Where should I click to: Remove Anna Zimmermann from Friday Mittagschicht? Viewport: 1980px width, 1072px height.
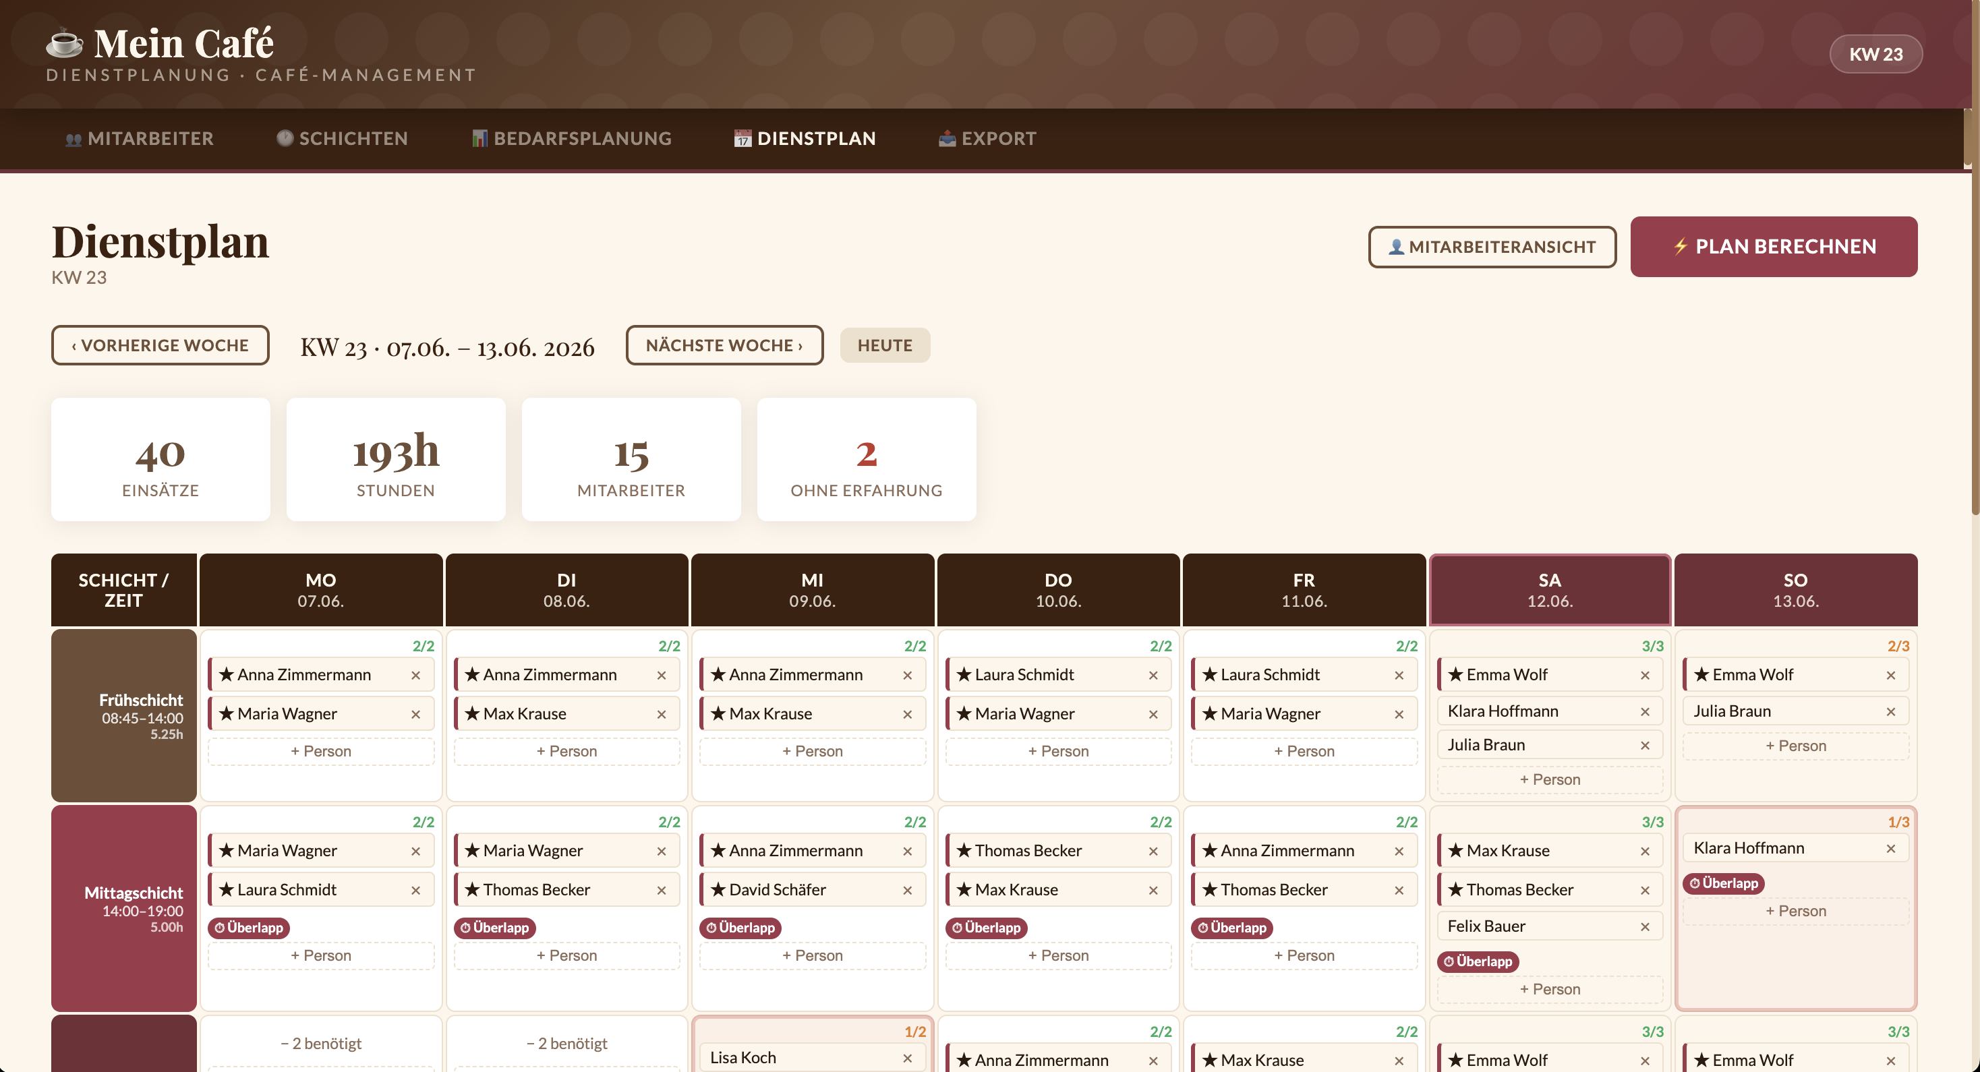1399,851
